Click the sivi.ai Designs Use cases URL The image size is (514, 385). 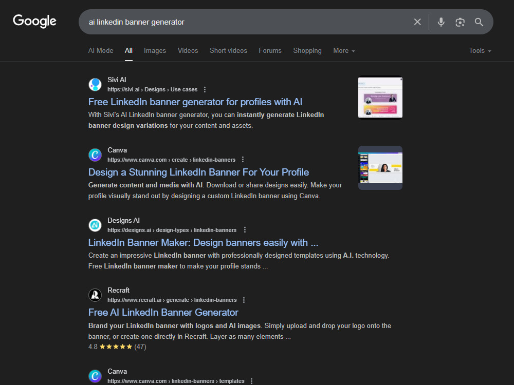point(153,89)
